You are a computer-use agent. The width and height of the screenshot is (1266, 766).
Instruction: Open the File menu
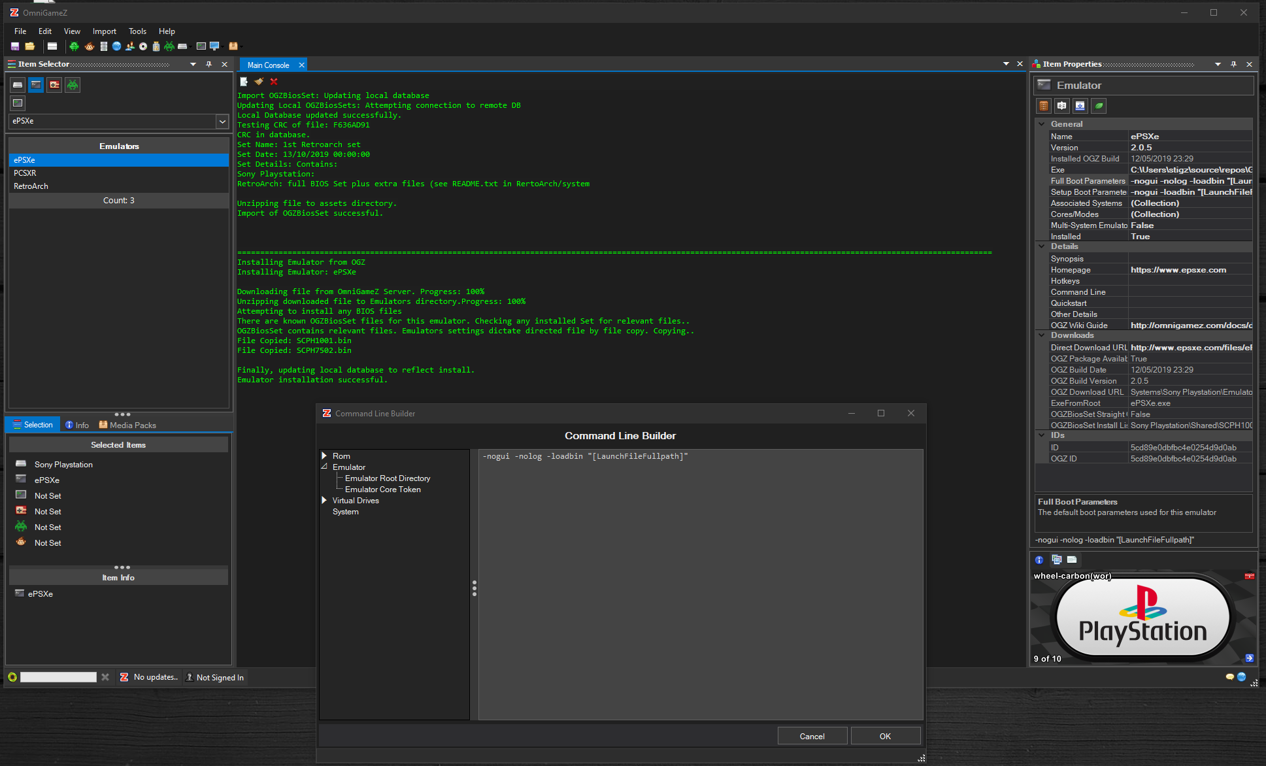(20, 31)
